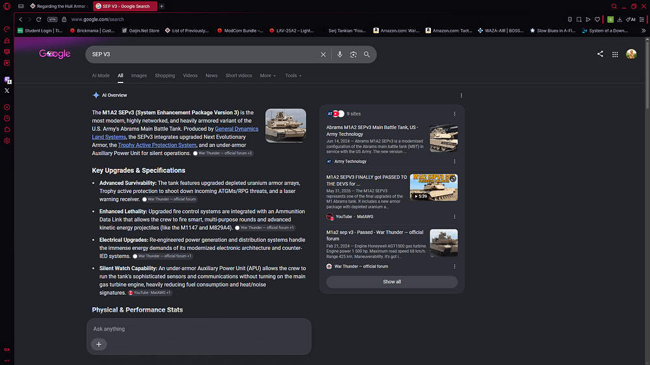Open more options for War Thunder forum result

pyautogui.click(x=454, y=266)
